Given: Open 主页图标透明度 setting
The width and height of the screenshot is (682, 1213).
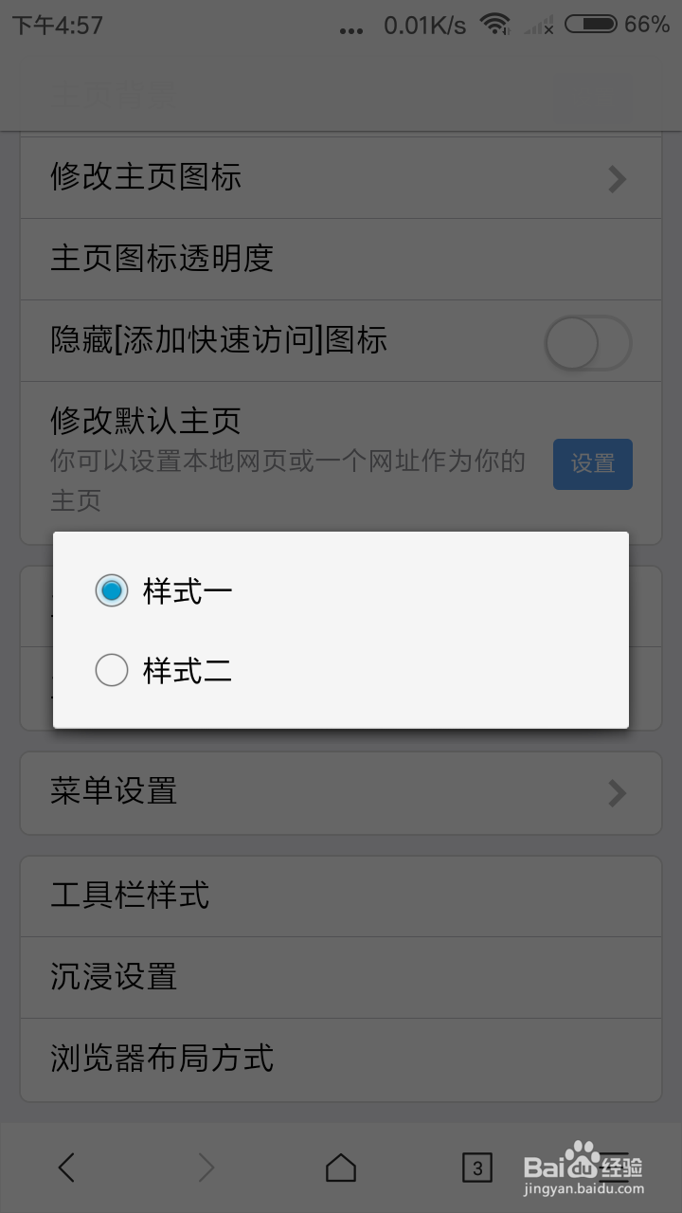Looking at the screenshot, I should [341, 259].
